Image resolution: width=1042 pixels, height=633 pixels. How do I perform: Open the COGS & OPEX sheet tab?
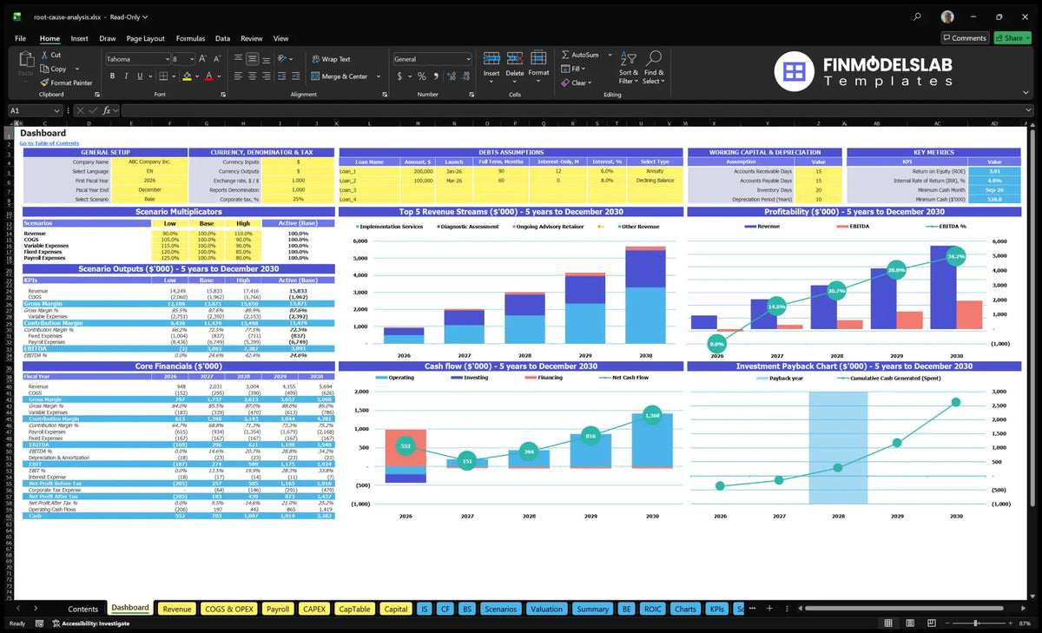(228, 609)
